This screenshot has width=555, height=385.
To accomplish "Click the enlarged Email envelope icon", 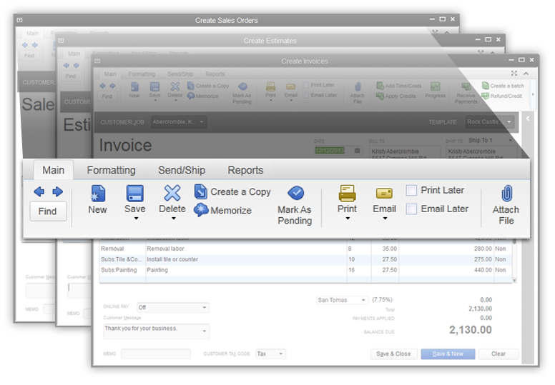I will [x=384, y=194].
